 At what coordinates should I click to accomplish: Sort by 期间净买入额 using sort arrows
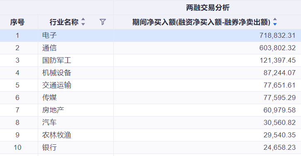(x=275, y=22)
